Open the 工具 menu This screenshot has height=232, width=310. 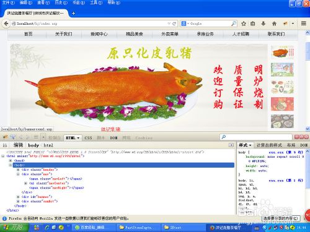click(x=96, y=2)
